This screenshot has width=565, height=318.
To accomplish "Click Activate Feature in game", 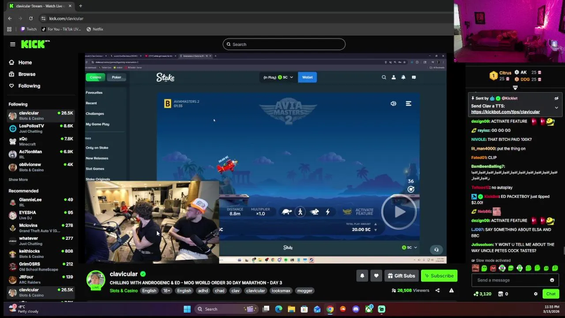I will [358, 212].
